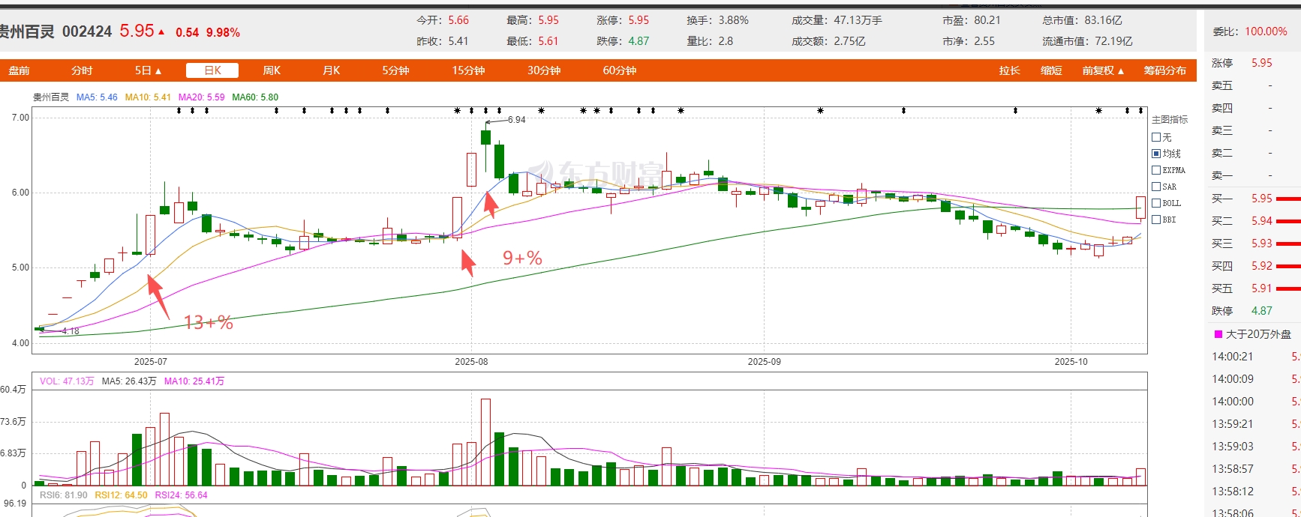Open the 前复权 adjustment dropdown
Screen dimensions: 1301x517
(x=1103, y=70)
